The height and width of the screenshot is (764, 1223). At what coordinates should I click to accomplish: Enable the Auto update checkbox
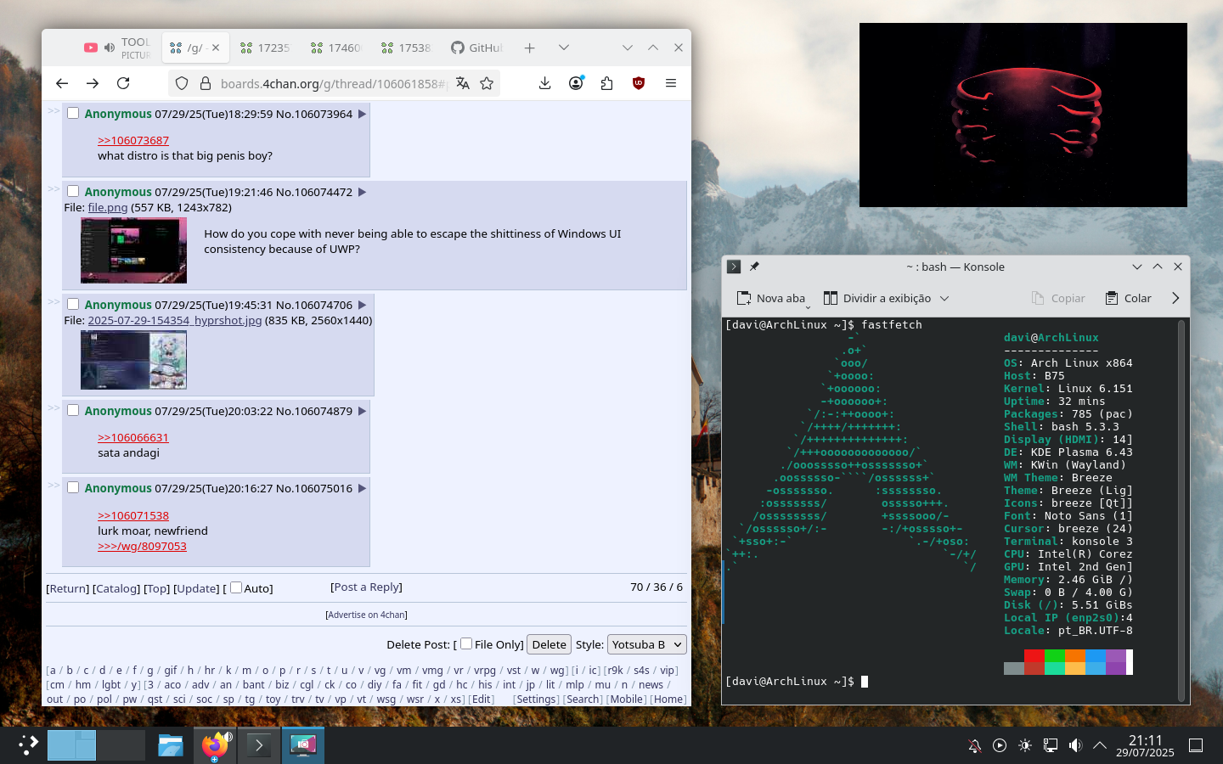point(236,587)
